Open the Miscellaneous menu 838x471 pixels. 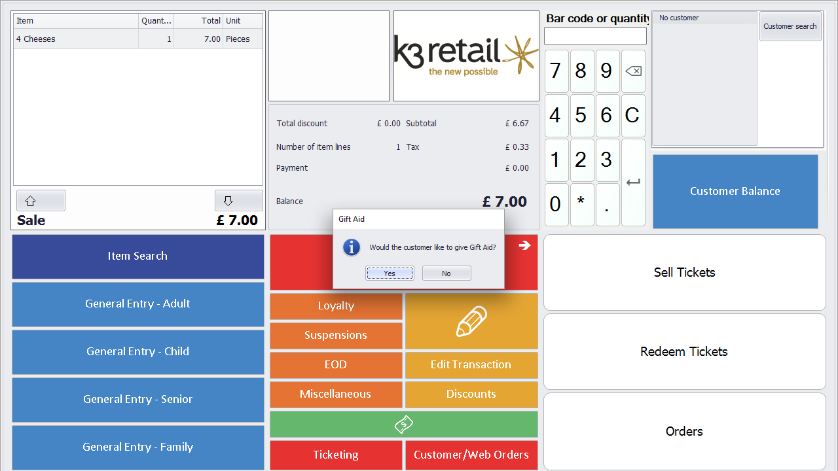336,394
